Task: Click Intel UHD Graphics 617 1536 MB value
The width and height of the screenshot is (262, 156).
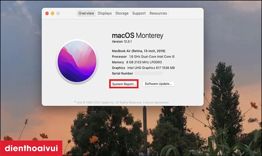Action: pyautogui.click(x=151, y=68)
